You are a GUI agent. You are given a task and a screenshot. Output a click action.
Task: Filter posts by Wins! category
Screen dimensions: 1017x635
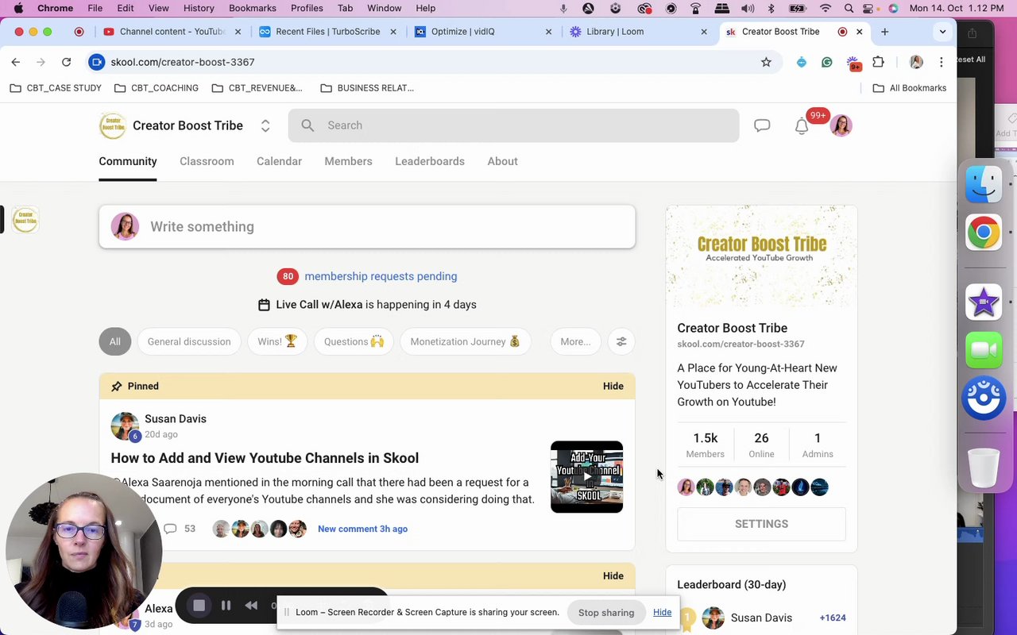[277, 341]
